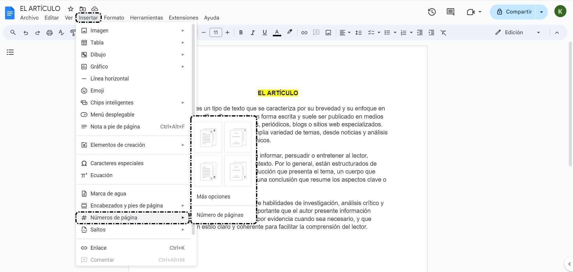Expand Encabezados y pies de página

(x=133, y=206)
